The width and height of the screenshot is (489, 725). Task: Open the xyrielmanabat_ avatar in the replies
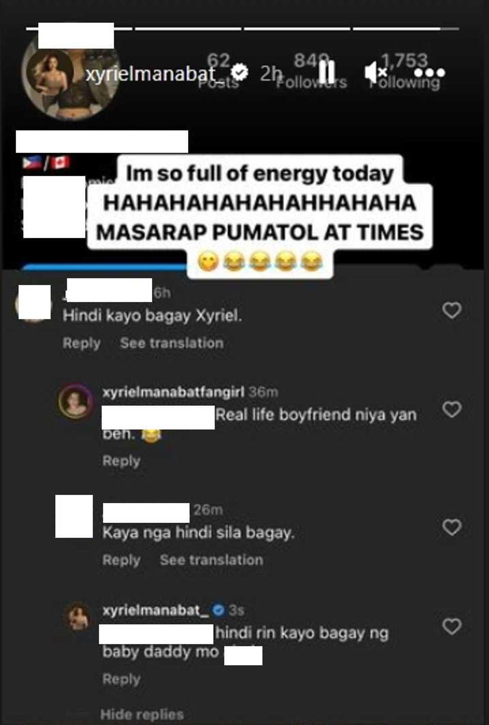(77, 617)
